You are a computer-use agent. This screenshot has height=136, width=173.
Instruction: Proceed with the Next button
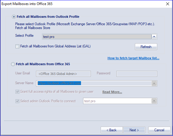click(x=134, y=130)
